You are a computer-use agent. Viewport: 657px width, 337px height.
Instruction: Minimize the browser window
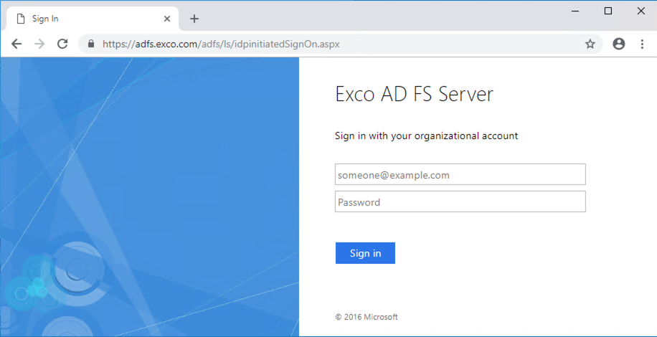click(575, 11)
